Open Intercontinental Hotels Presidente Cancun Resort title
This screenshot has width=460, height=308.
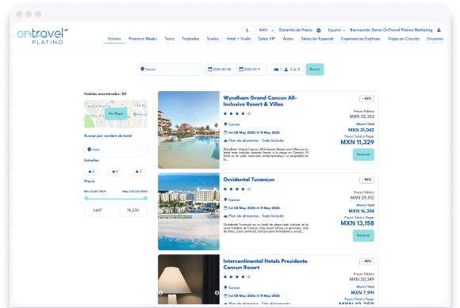pos(265,264)
